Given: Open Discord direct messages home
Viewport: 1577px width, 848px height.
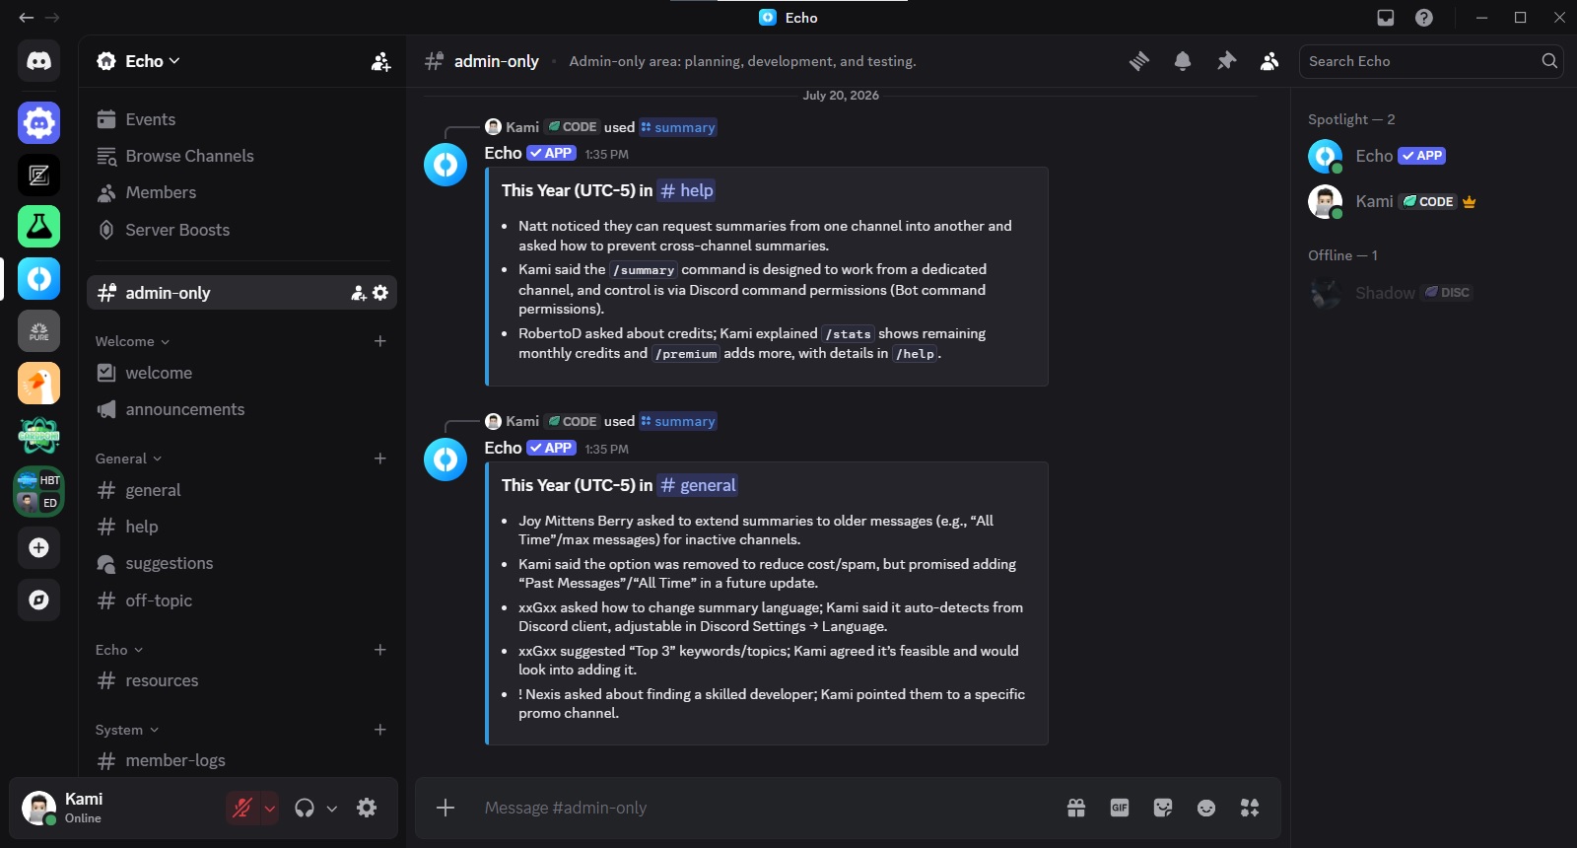Looking at the screenshot, I should pyautogui.click(x=38, y=61).
